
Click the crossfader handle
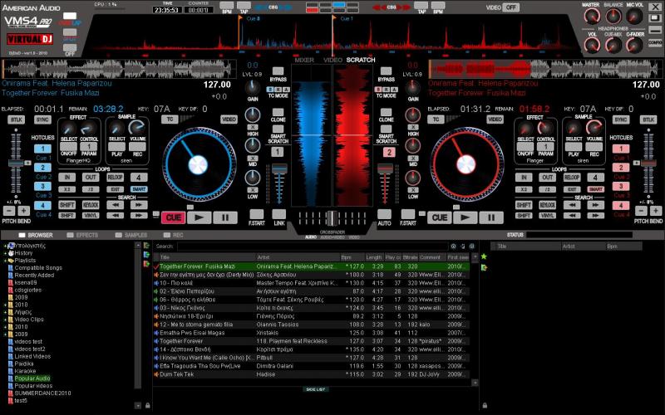332,218
